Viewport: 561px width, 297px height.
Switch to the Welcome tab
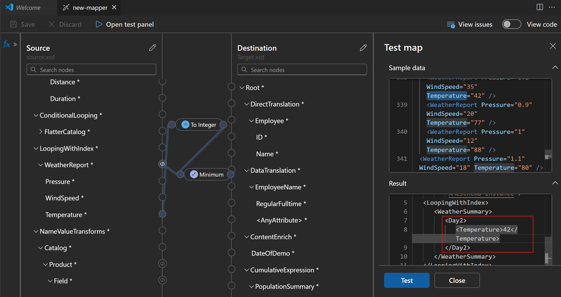coord(23,7)
